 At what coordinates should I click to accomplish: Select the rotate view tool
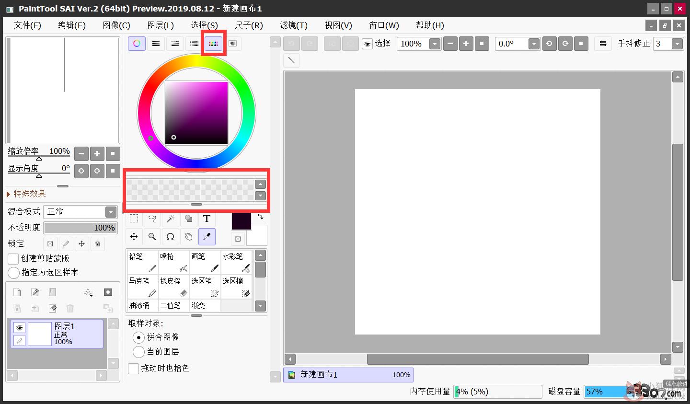[x=170, y=236]
